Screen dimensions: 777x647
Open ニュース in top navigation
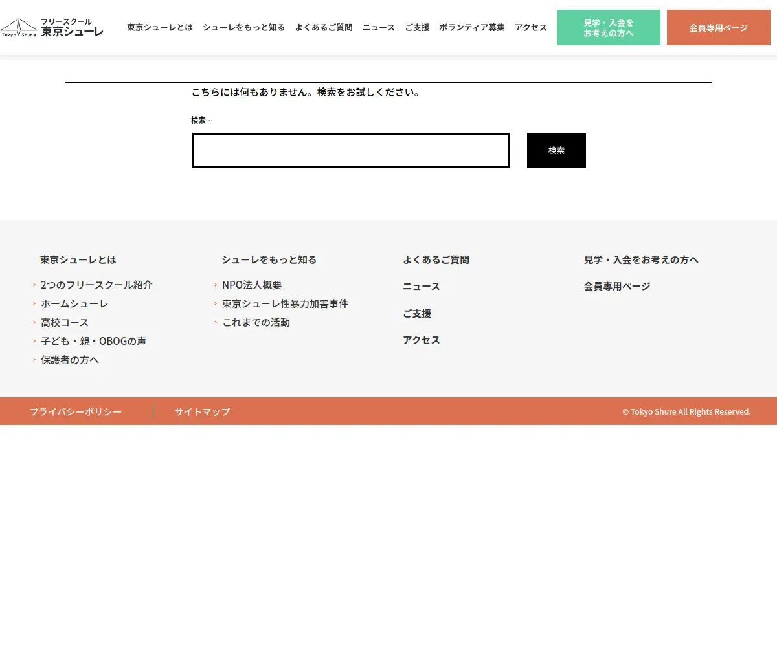379,27
